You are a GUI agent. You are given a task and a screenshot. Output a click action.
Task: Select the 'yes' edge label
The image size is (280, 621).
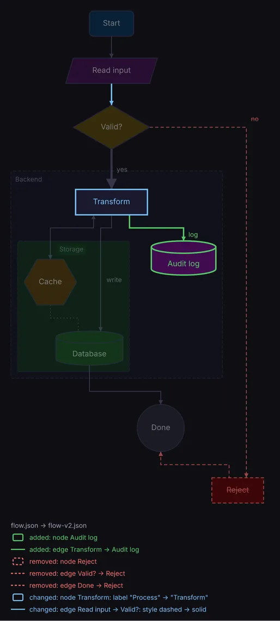[x=122, y=169]
